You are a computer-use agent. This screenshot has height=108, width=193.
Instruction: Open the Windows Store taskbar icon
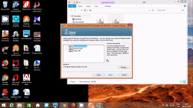tap(29, 105)
